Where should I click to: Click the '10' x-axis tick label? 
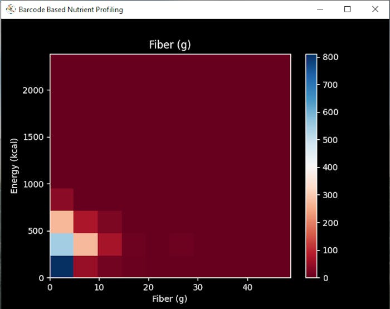(x=99, y=287)
